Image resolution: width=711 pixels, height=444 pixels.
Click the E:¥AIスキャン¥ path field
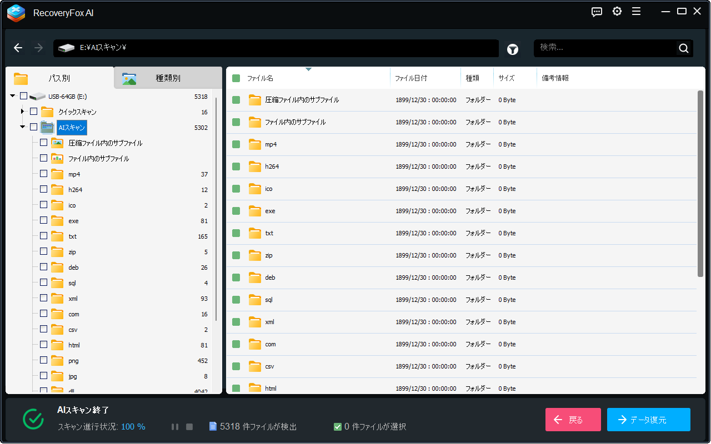click(276, 48)
